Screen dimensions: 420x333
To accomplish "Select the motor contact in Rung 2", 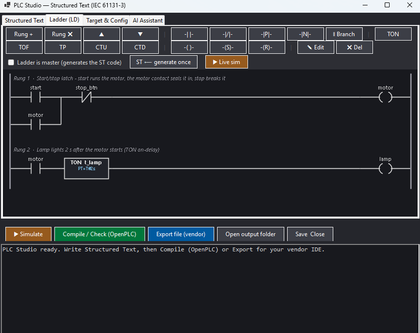I will (36, 169).
